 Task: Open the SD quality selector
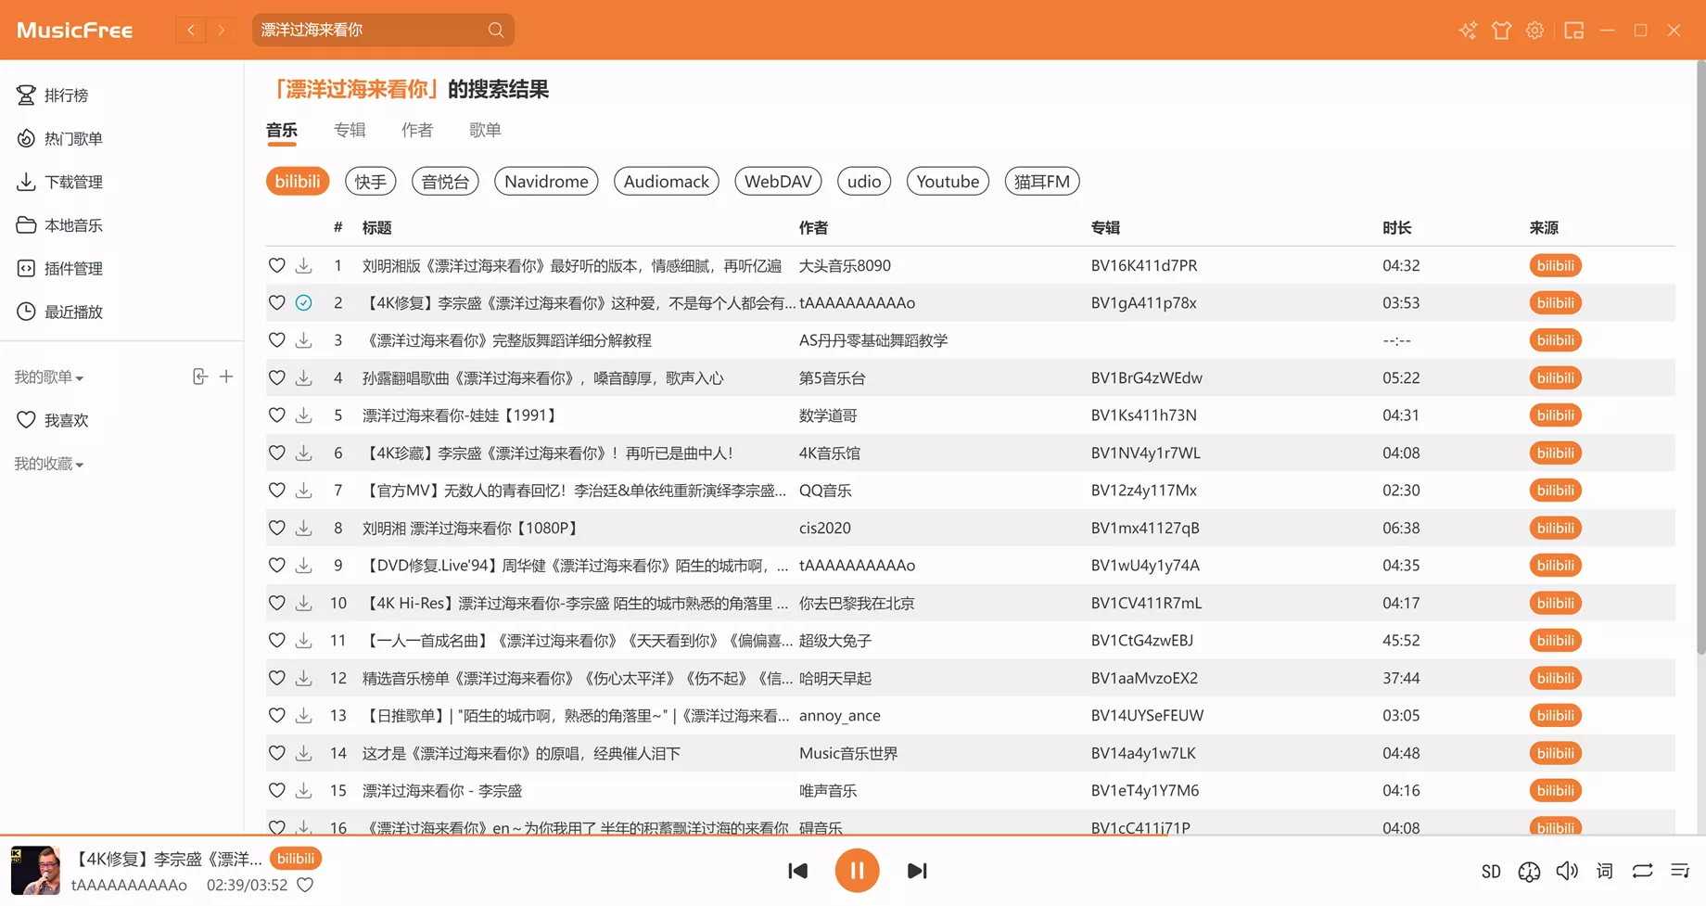[x=1491, y=871]
